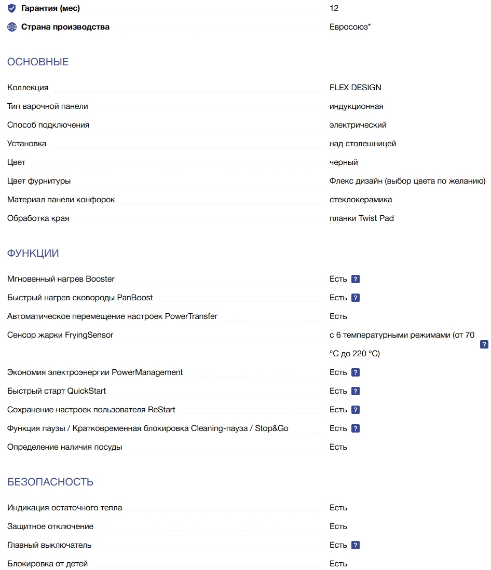Open help for the ReStart settings row
The width and height of the screenshot is (491, 570).
click(x=356, y=410)
